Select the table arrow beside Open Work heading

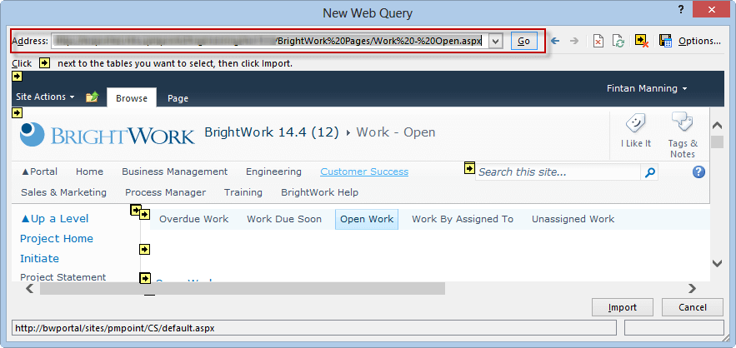click(x=144, y=278)
